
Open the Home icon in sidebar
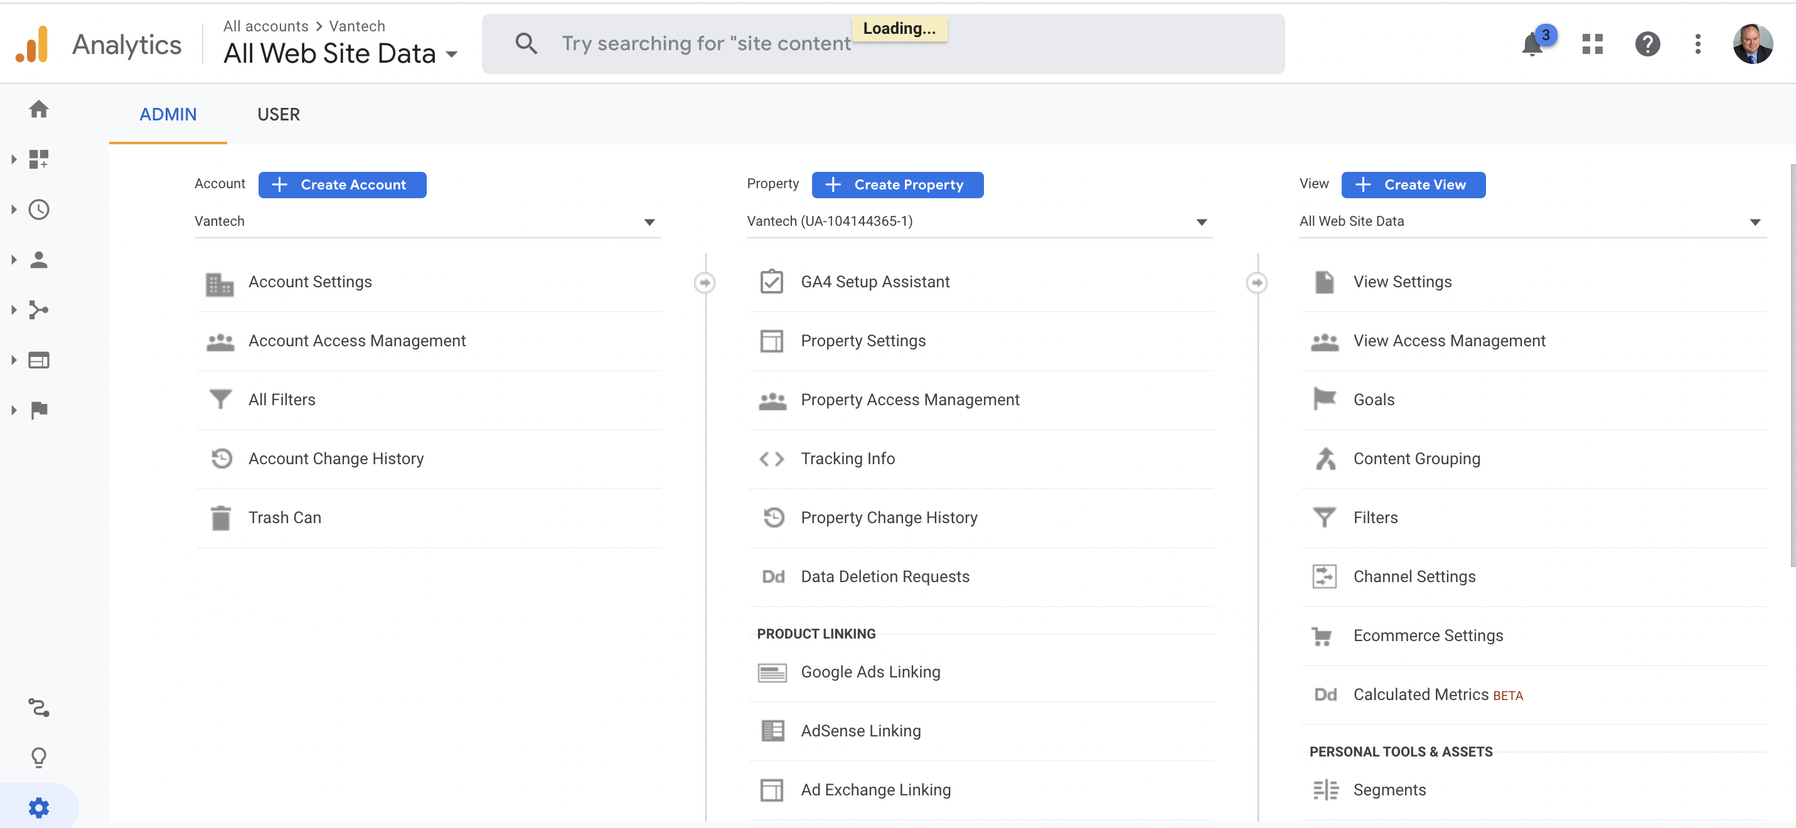[x=39, y=109]
